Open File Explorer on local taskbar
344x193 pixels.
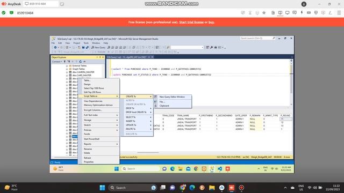pyautogui.click(x=212, y=188)
